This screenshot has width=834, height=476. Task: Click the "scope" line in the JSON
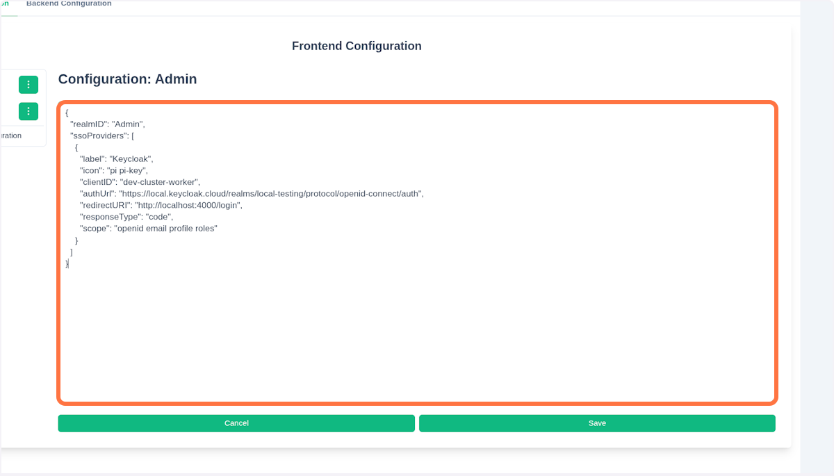click(148, 228)
